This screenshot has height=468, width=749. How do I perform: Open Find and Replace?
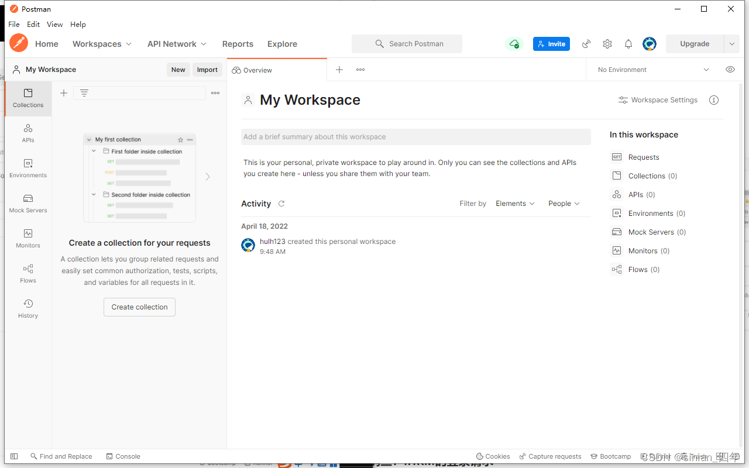click(61, 456)
